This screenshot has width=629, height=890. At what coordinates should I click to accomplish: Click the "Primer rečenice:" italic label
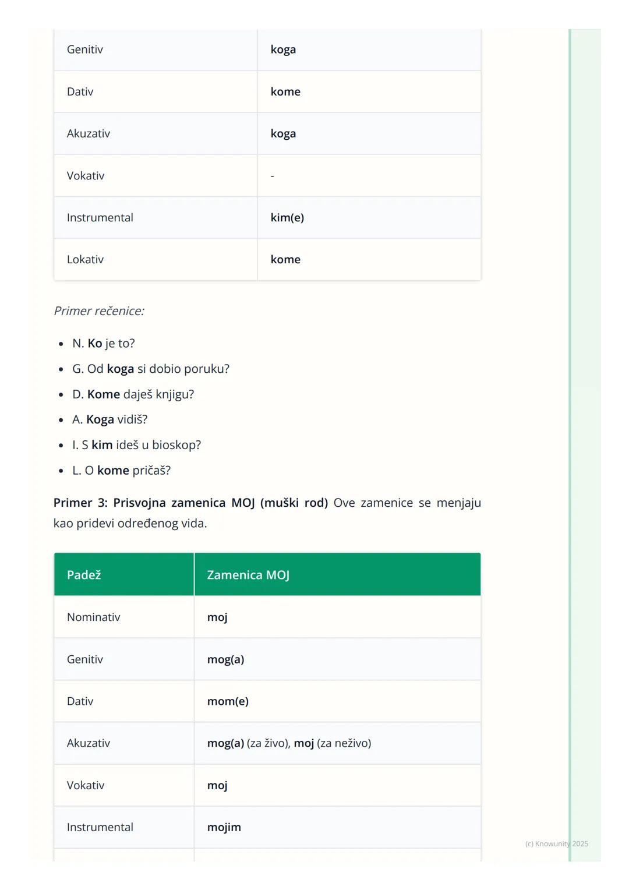tap(99, 311)
